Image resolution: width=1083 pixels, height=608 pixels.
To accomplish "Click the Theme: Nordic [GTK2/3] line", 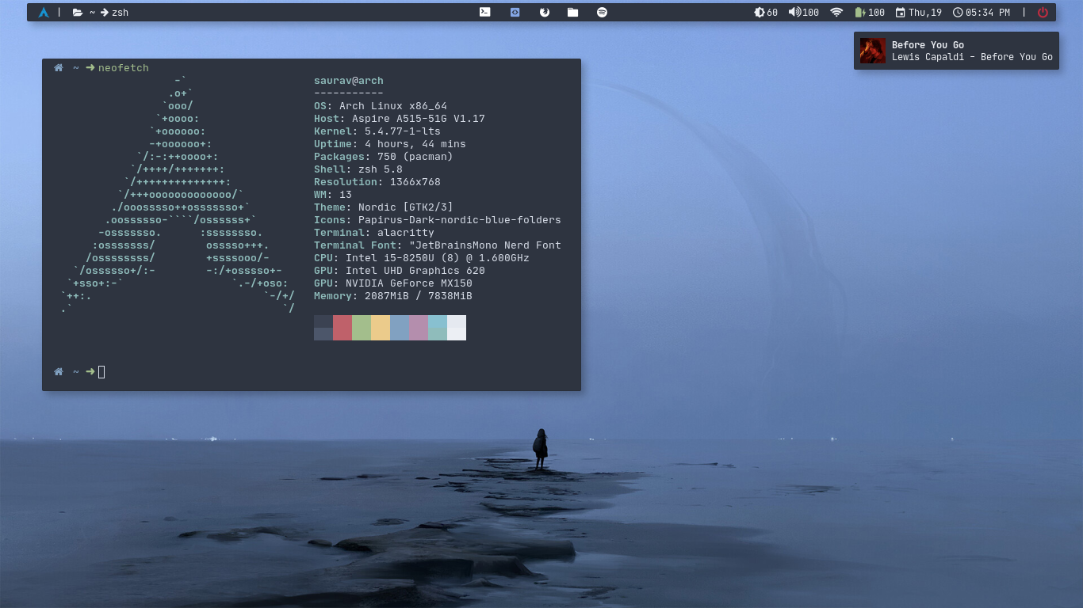I will (x=384, y=207).
